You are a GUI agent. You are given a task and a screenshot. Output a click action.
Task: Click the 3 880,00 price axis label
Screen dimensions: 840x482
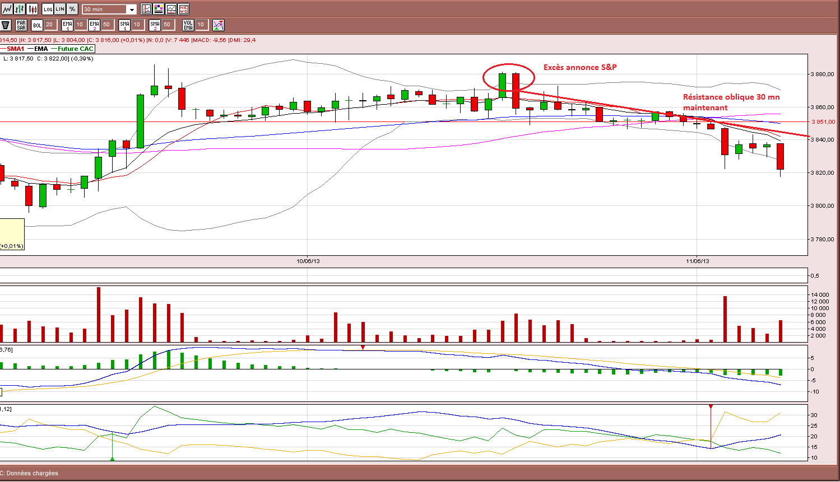coord(823,74)
